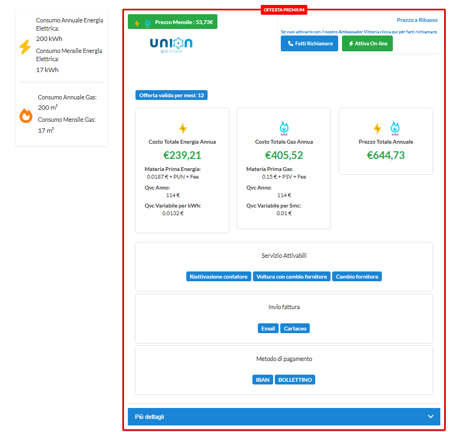Click the 200 m³ annual gas value

48,108
